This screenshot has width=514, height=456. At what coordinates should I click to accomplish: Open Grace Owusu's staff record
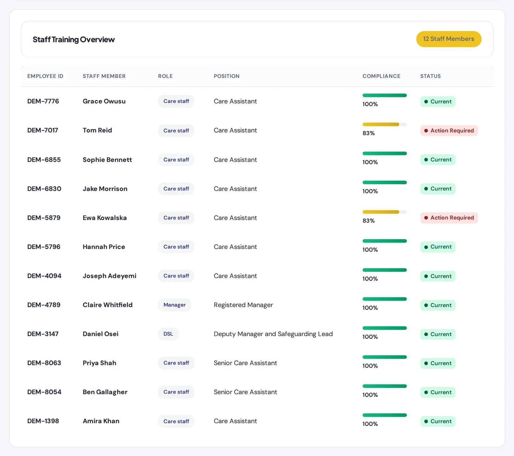point(104,101)
